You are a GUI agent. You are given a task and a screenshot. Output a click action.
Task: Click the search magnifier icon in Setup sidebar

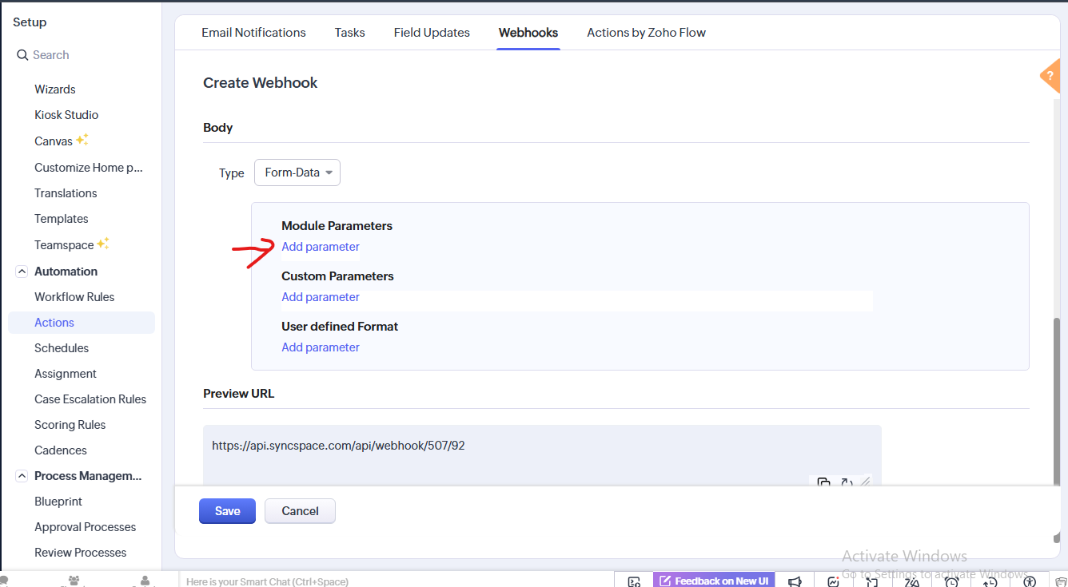coord(22,55)
